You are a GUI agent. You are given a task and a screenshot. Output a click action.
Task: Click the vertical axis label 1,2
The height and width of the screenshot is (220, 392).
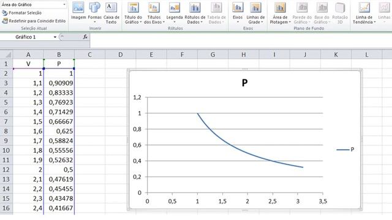point(137,98)
